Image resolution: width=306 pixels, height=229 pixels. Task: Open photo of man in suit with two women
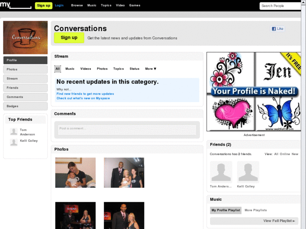[124, 173]
